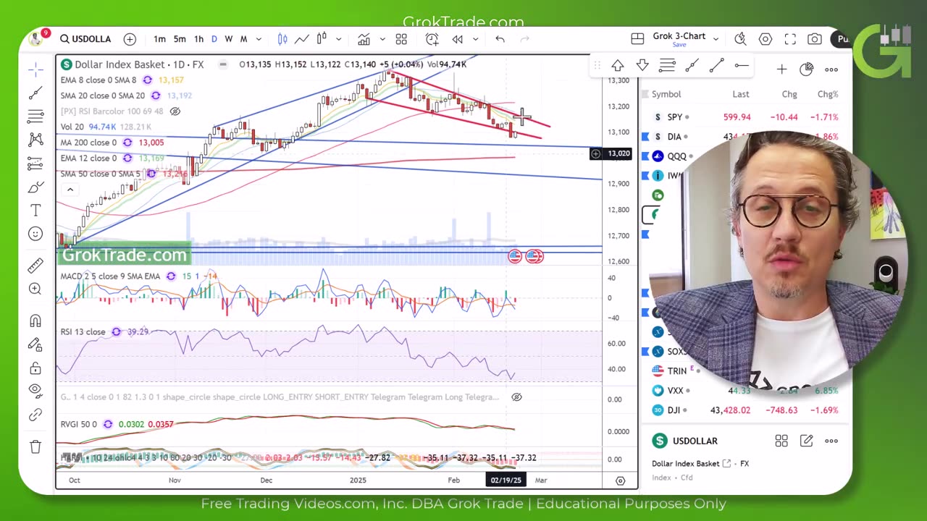
Task: Create an alert with the clock icon
Action: point(432,39)
